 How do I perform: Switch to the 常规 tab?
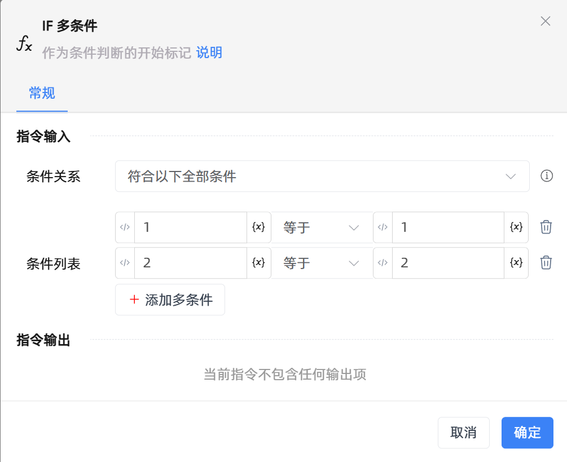(42, 93)
